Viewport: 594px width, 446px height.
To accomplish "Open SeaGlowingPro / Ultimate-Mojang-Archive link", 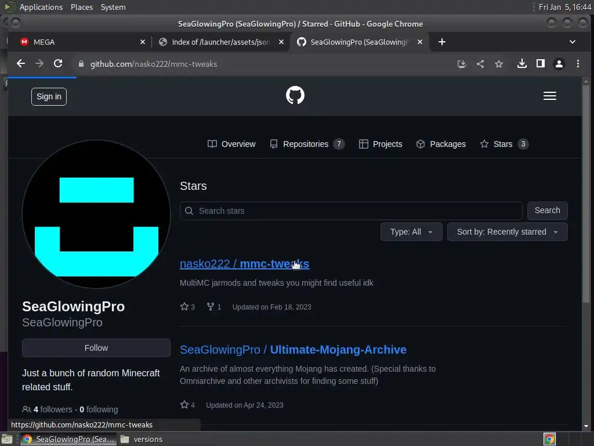I will [x=293, y=349].
